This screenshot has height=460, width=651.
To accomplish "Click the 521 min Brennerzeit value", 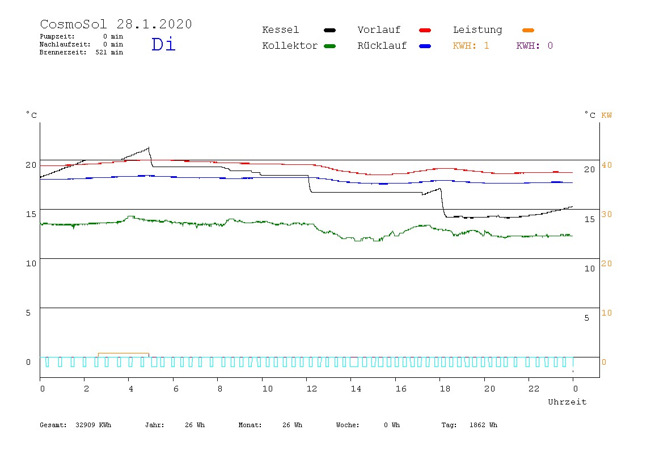I will [109, 52].
